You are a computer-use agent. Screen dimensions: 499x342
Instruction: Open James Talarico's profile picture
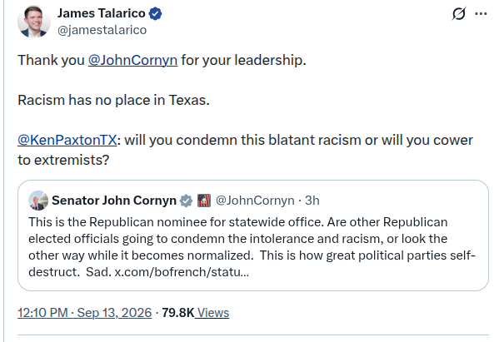click(x=34, y=22)
